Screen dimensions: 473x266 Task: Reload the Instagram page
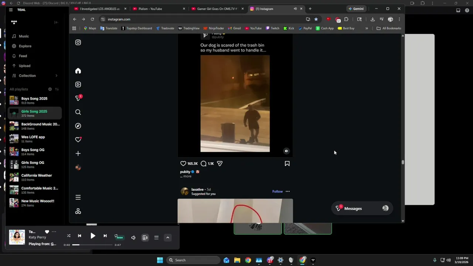(92, 19)
